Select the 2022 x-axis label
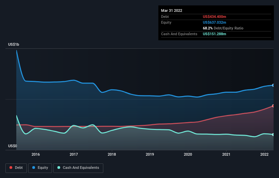Image resolution: width=279 pixels, height=178 pixels. pos(264,154)
